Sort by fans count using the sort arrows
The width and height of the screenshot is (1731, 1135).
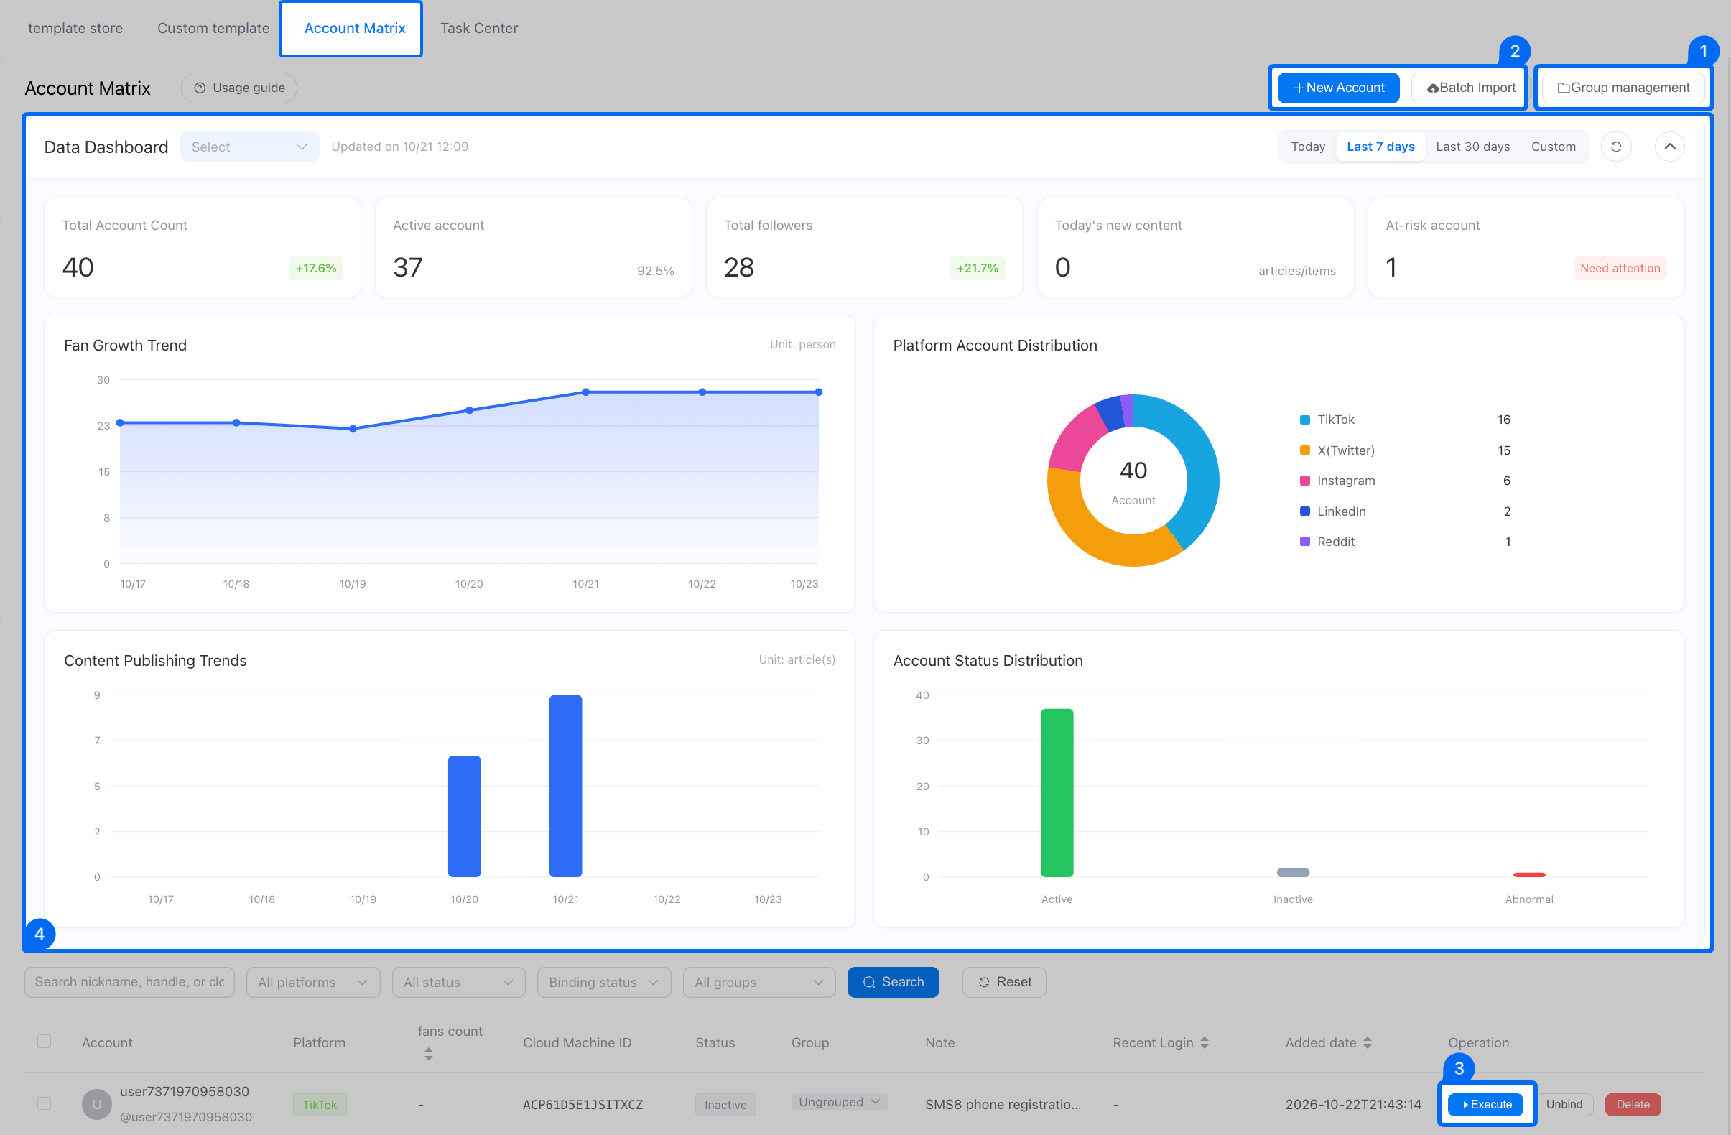point(428,1054)
